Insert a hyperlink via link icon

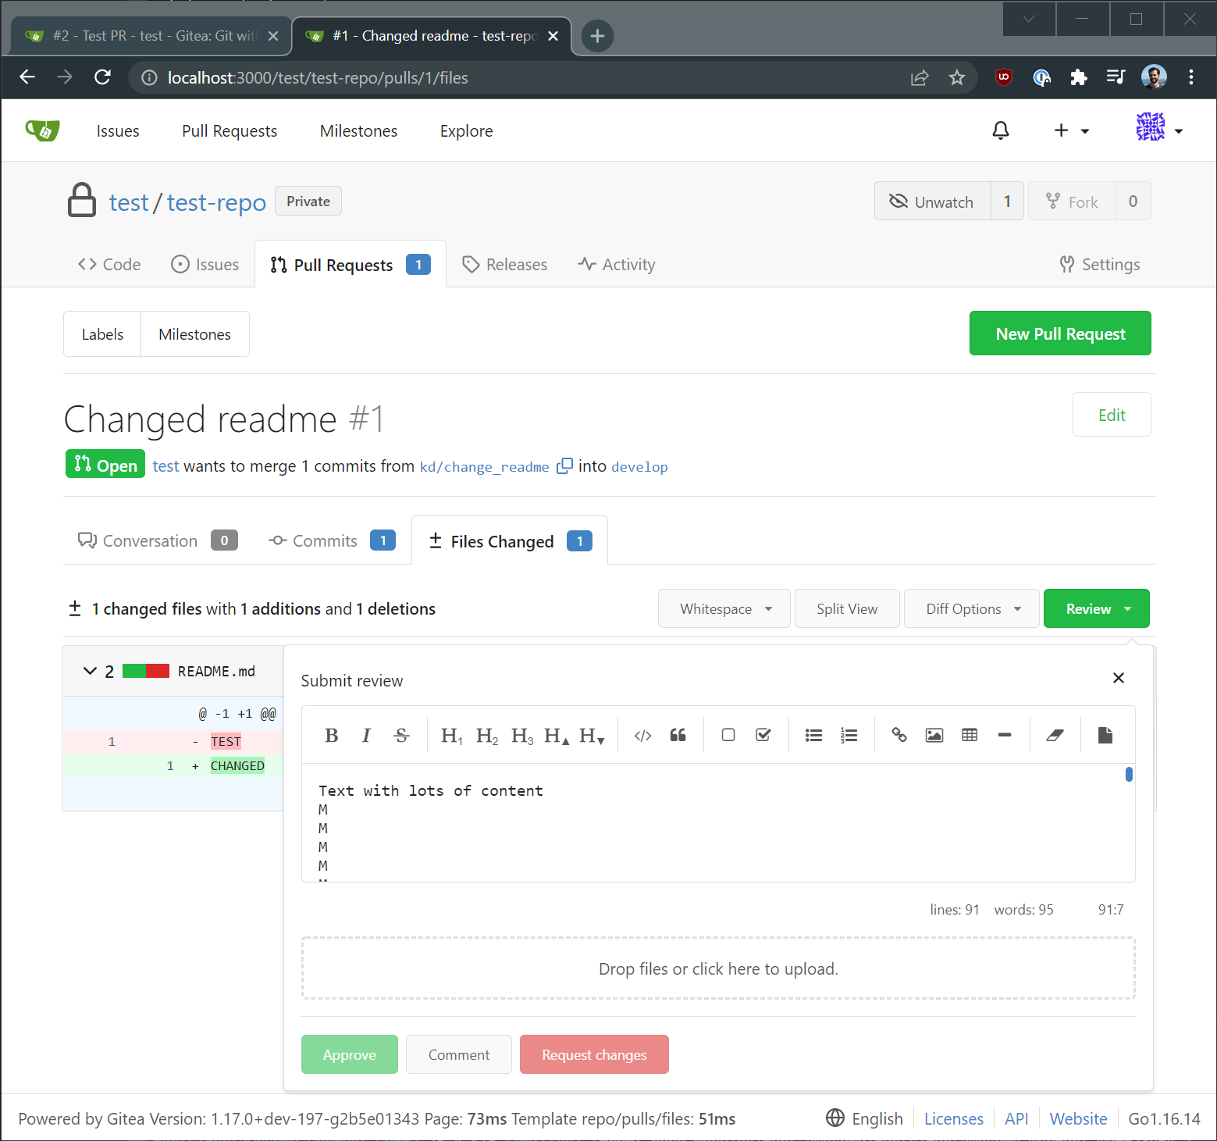pyautogui.click(x=899, y=735)
